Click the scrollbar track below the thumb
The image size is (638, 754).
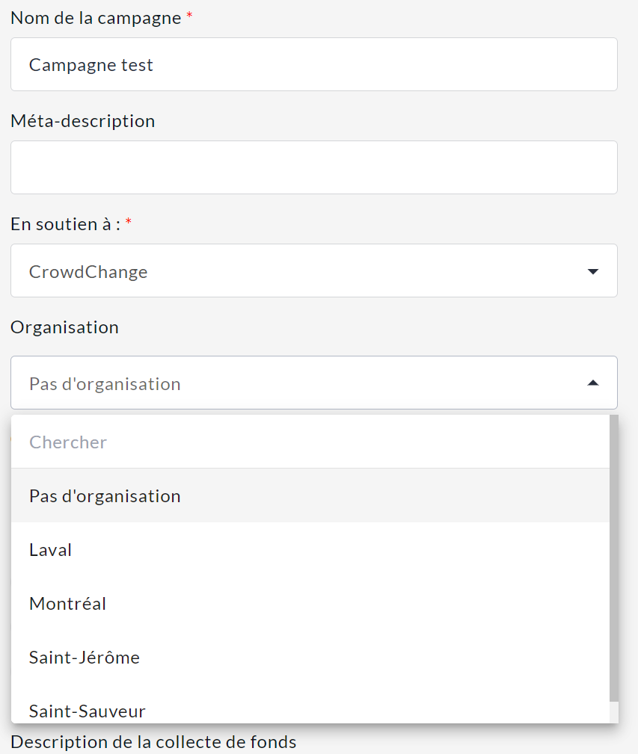pyautogui.click(x=614, y=712)
